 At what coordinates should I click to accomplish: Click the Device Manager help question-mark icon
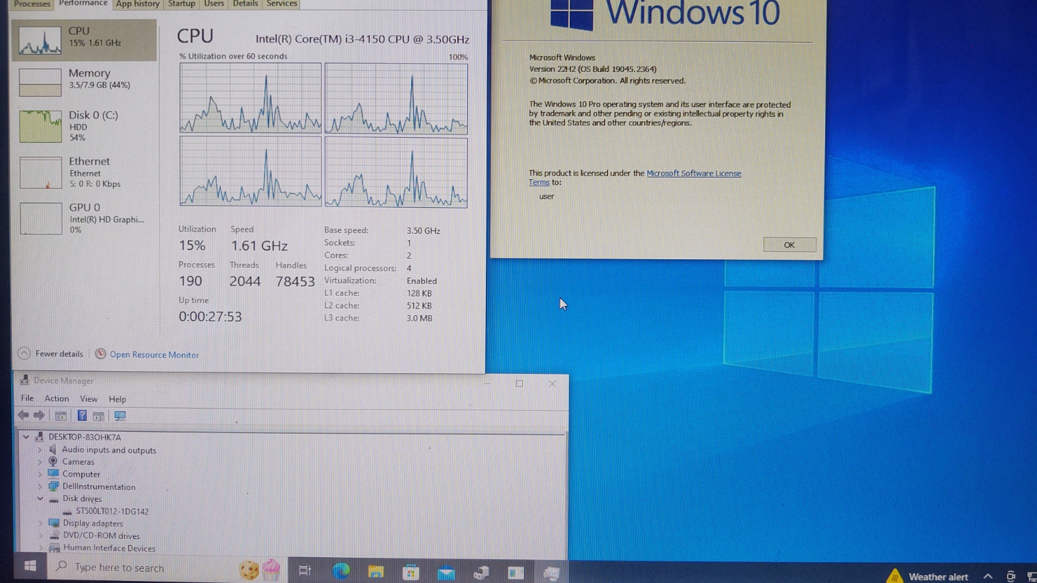82,416
